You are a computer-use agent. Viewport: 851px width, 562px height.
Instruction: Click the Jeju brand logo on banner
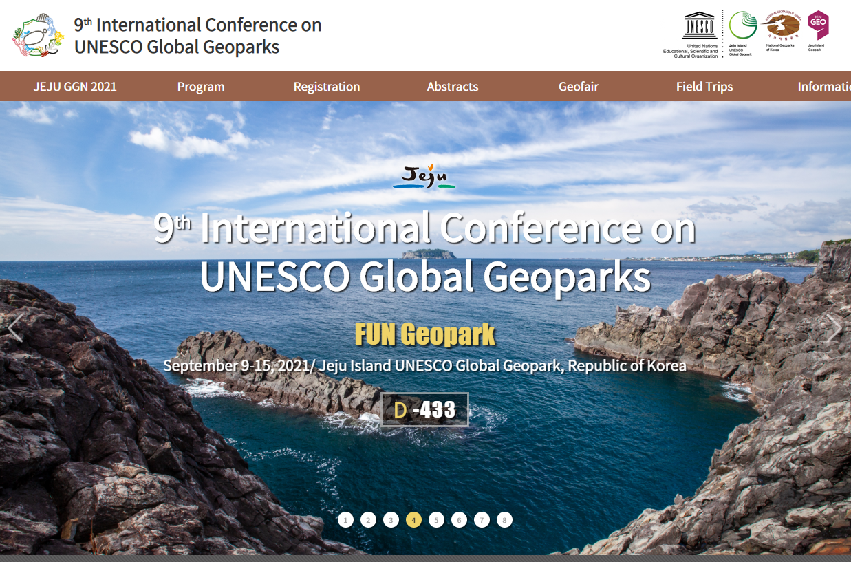(x=424, y=177)
